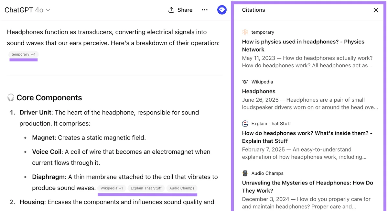Close the Citations panel

[376, 10]
